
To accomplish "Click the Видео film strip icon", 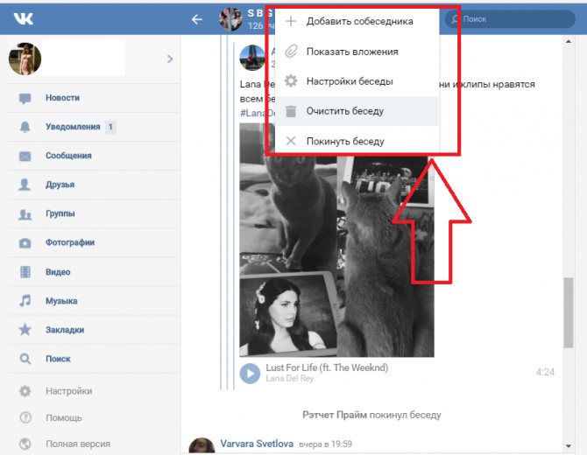I will click(x=25, y=272).
